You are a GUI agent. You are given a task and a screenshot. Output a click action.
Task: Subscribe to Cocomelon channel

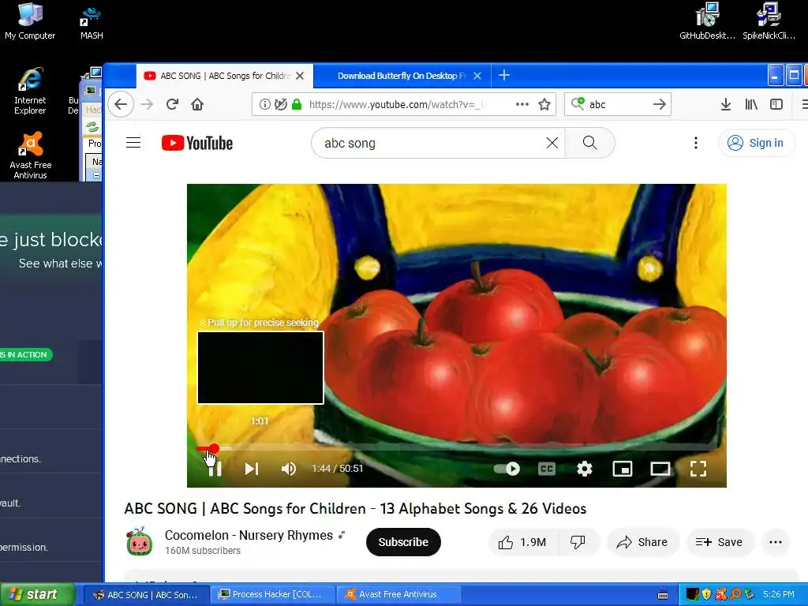click(x=403, y=542)
